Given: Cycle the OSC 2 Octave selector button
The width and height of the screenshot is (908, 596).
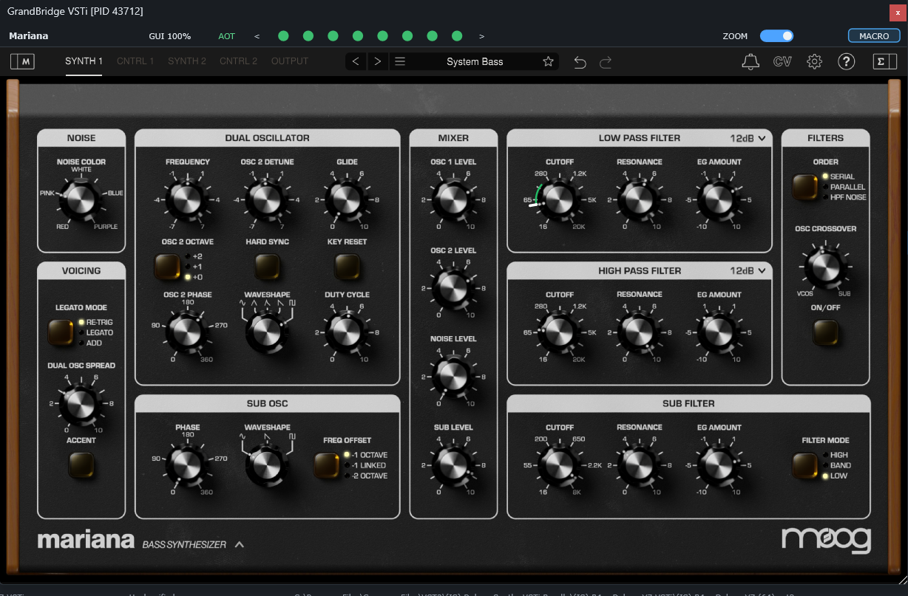Looking at the screenshot, I should (168, 266).
